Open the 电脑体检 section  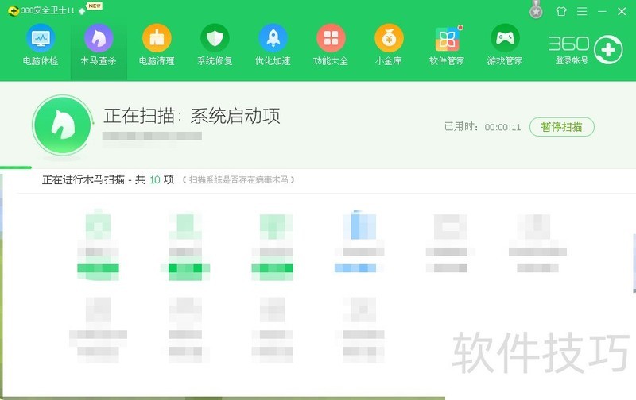(41, 45)
